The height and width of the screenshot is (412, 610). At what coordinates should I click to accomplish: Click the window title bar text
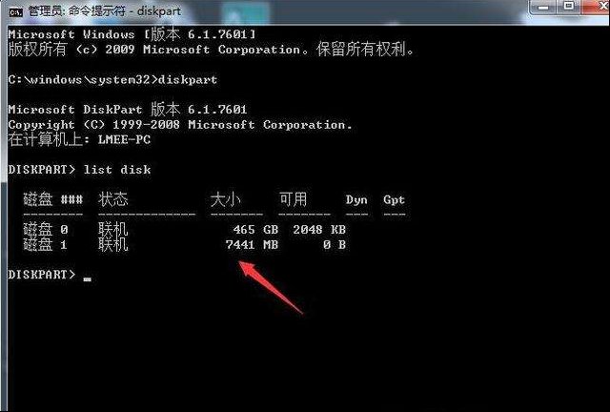click(x=105, y=11)
